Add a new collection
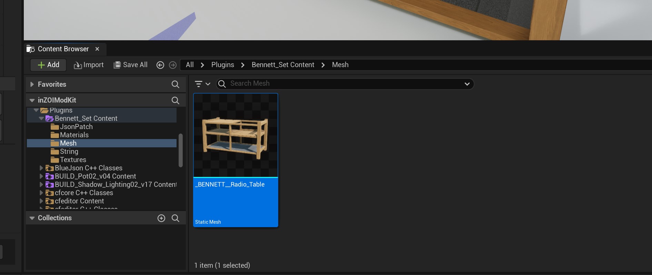 [161, 218]
